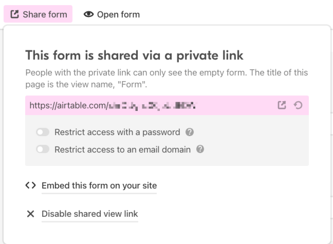
Task: Click the help icon beside email domain restriction
Action: point(200,149)
